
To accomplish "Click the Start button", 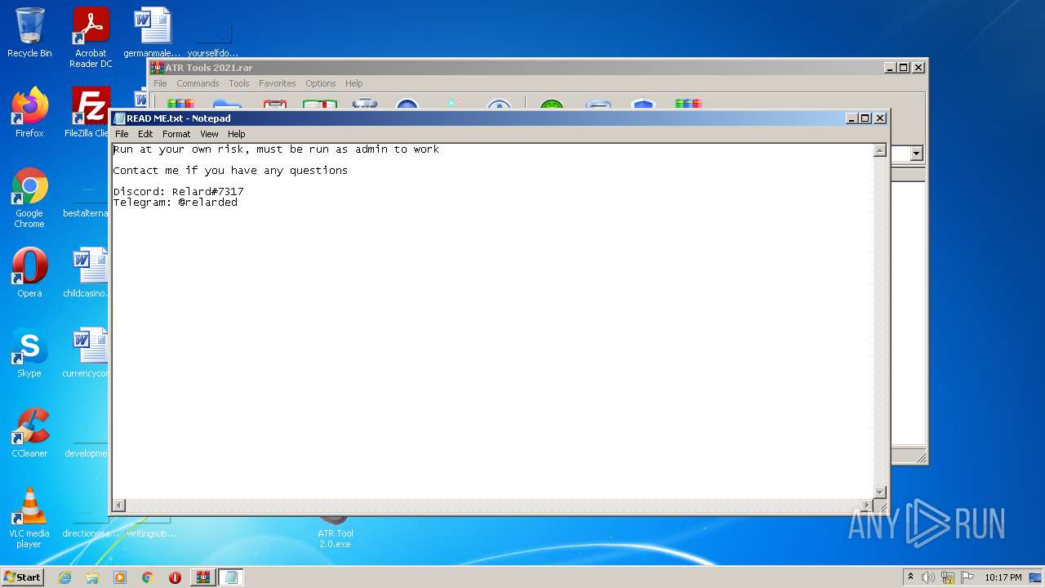I will (23, 577).
